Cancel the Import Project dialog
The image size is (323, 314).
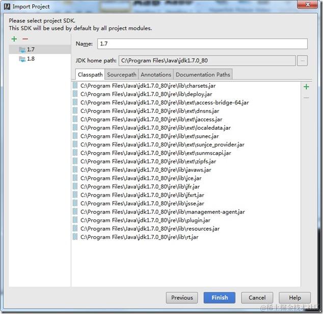tap(257, 298)
